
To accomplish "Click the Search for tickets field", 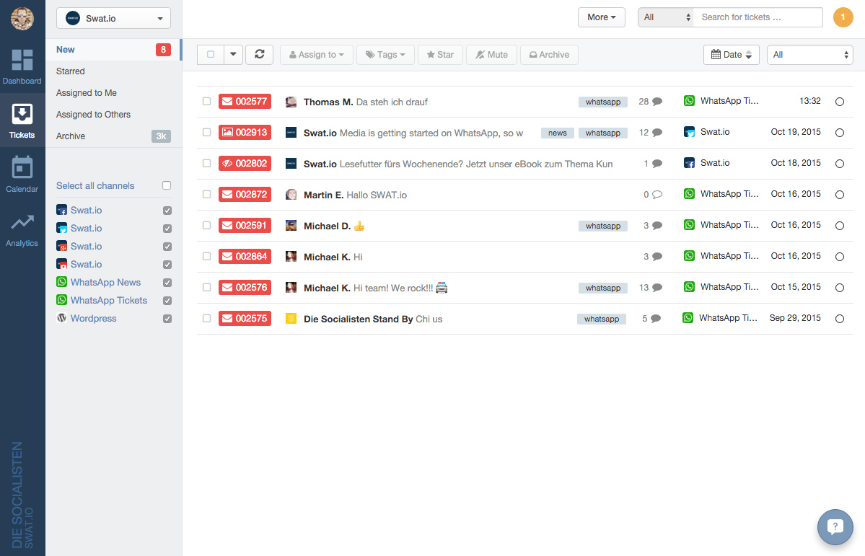I will tap(757, 17).
